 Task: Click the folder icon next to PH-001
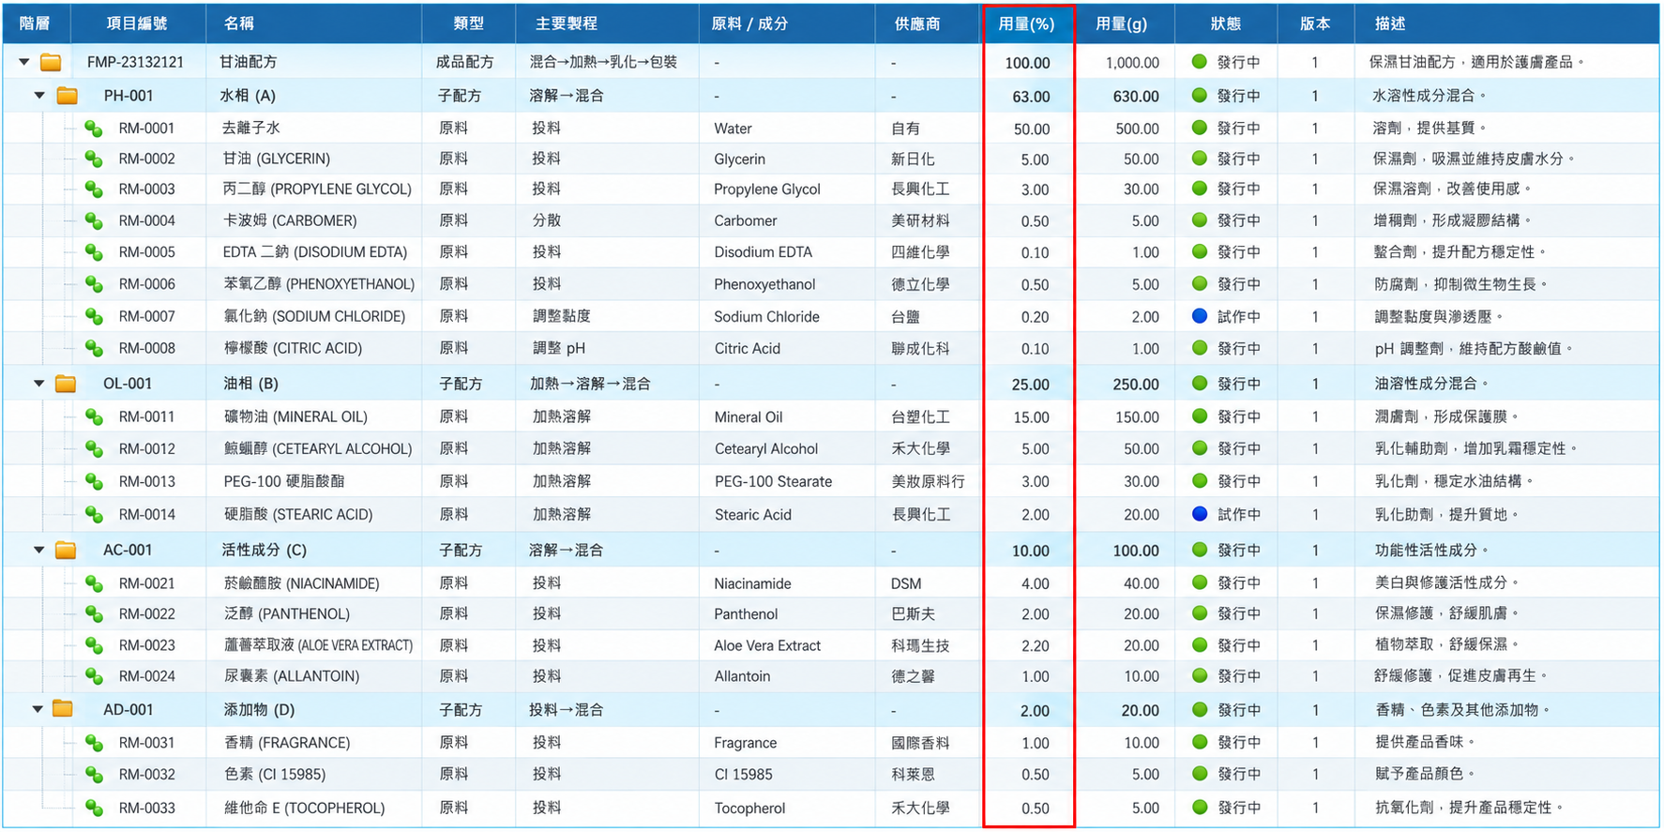point(67,96)
